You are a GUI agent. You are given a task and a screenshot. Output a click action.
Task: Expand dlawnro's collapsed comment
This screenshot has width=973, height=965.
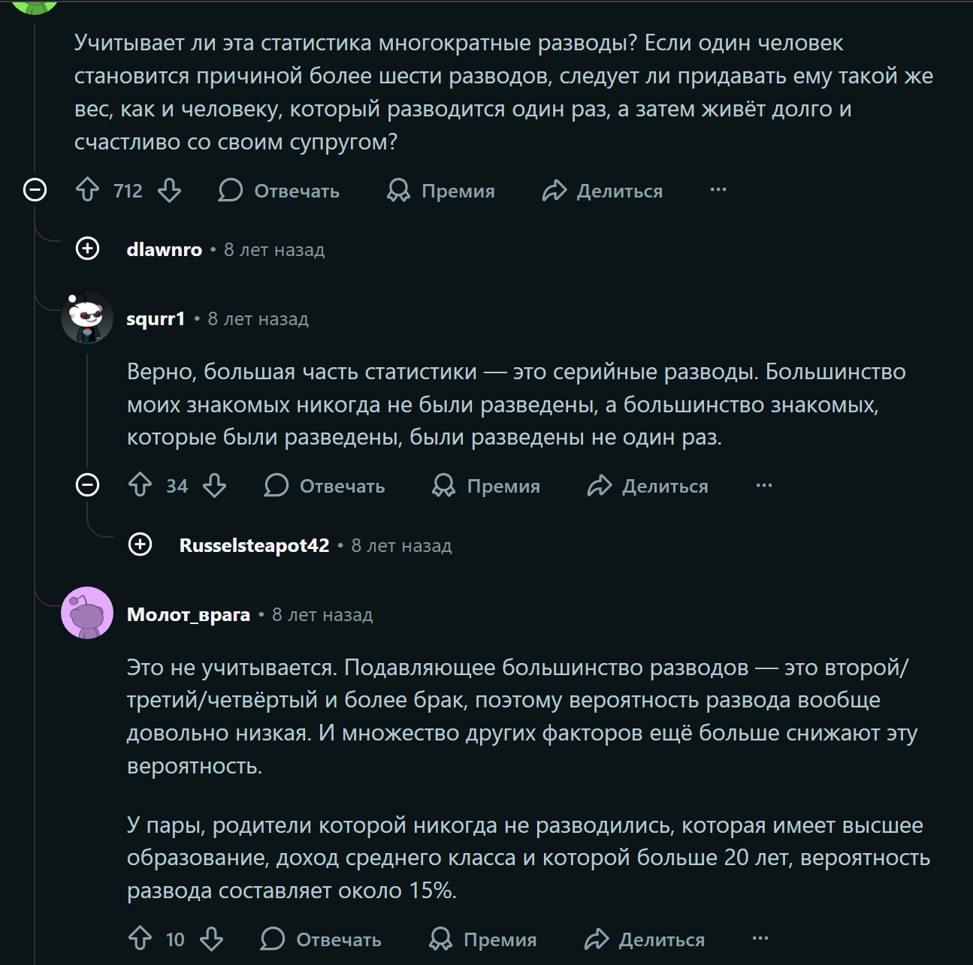(88, 249)
